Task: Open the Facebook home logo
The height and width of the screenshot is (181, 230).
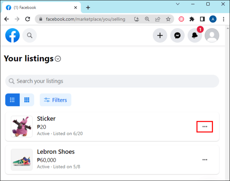Action: (x=12, y=36)
